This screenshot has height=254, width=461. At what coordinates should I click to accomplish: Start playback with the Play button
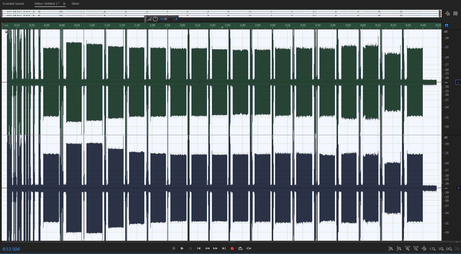coord(182,248)
